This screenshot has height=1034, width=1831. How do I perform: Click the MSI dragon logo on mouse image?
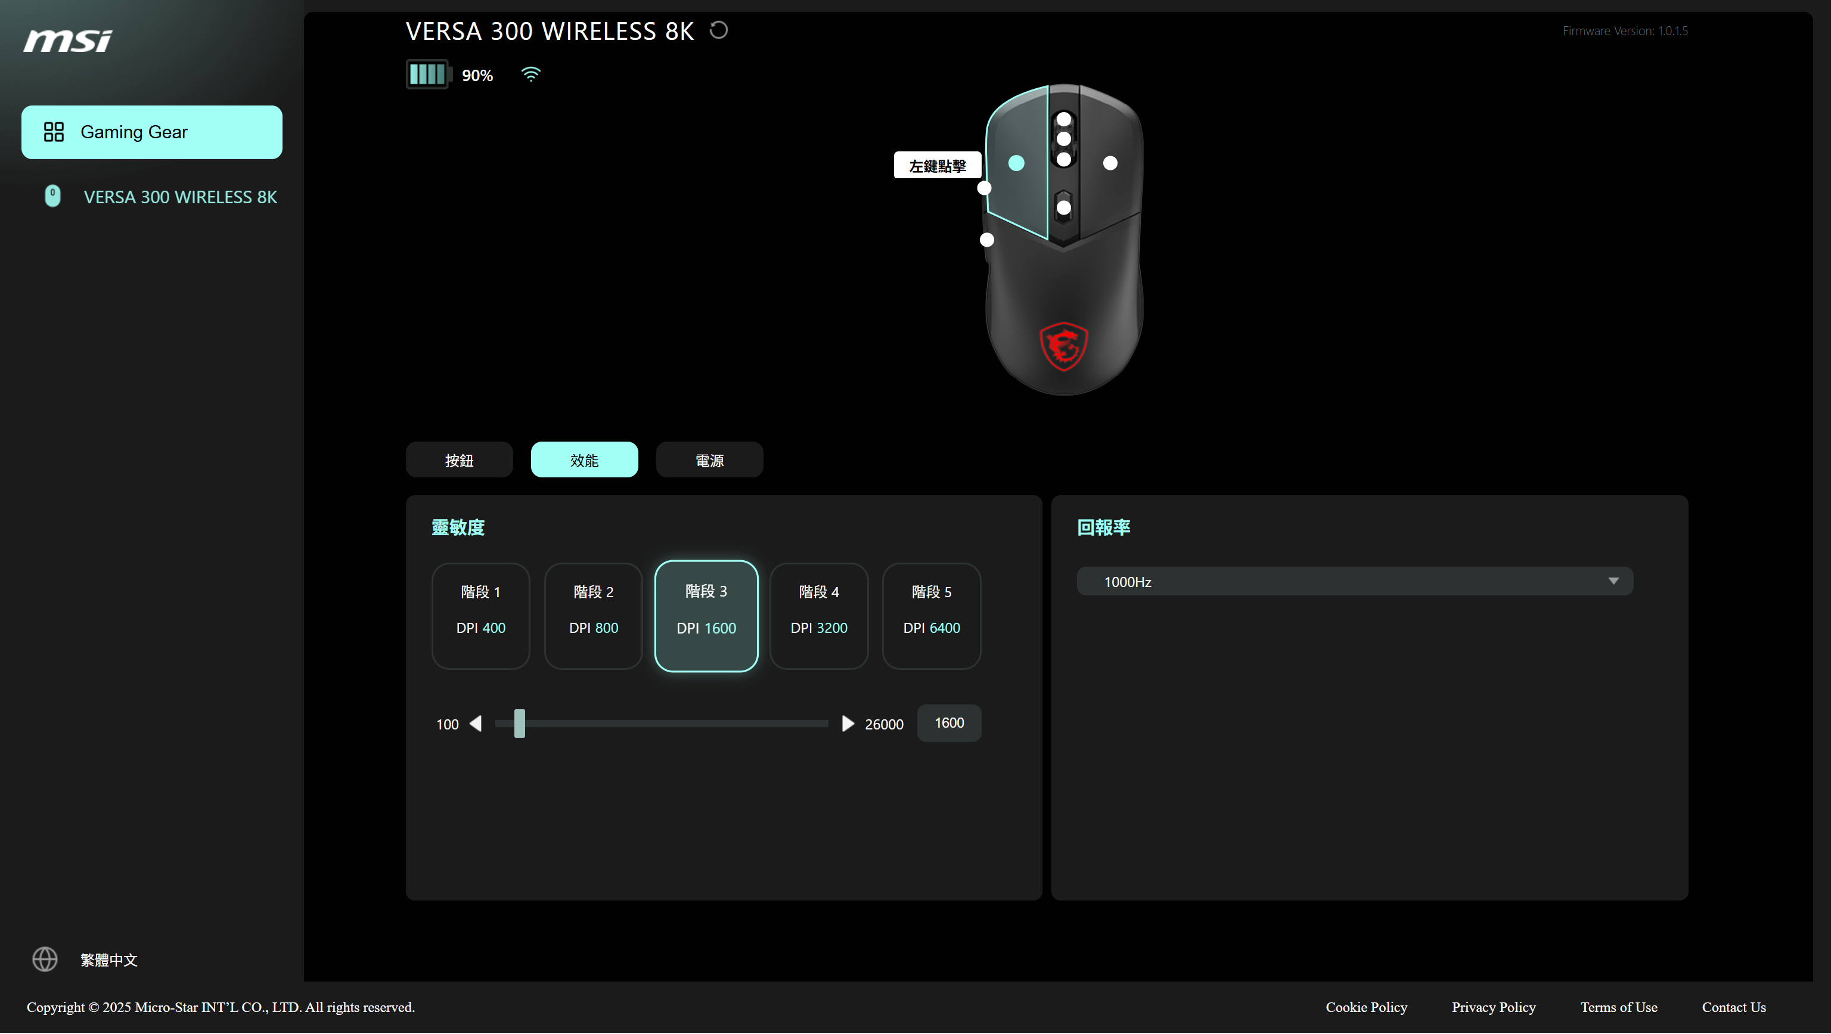1064,347
